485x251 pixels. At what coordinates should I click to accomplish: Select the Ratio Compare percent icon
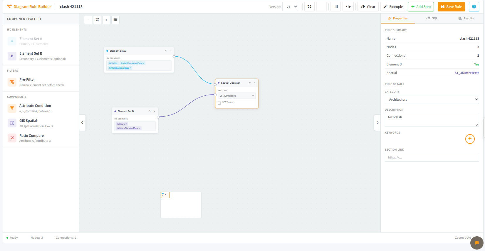pyautogui.click(x=12, y=138)
